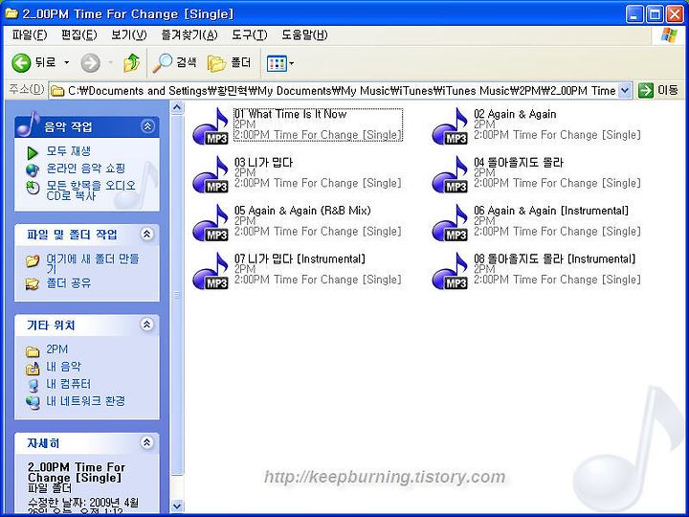Minimize the Explorer window
The image size is (689, 517).
point(634,14)
